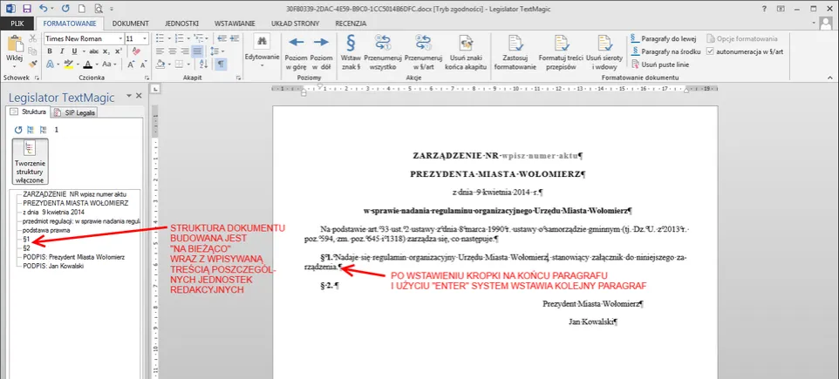This screenshot has height=379, width=839.
Task: Open the PLIK file tab
Action: [17, 24]
